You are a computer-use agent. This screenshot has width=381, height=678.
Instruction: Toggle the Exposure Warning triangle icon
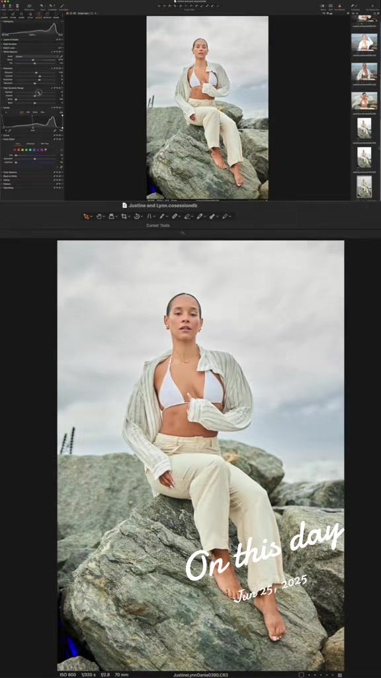[339, 6]
